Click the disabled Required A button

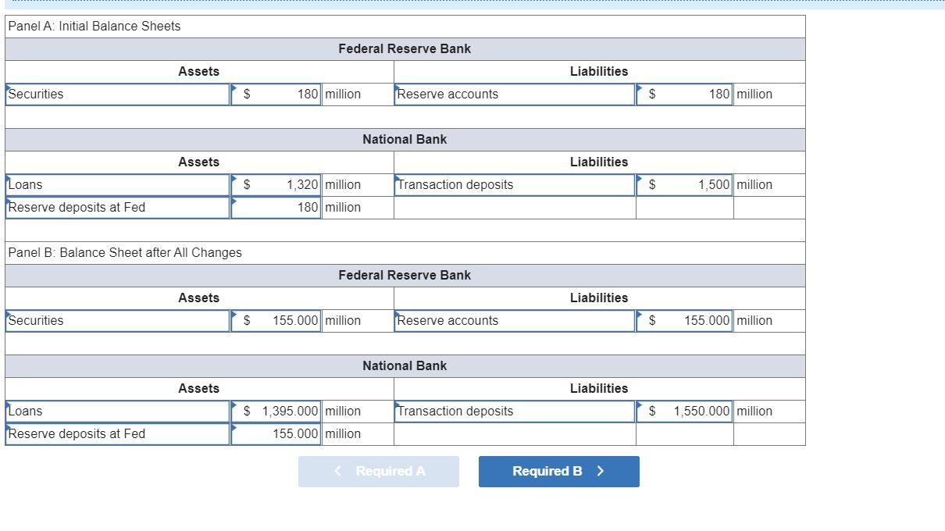click(x=378, y=471)
